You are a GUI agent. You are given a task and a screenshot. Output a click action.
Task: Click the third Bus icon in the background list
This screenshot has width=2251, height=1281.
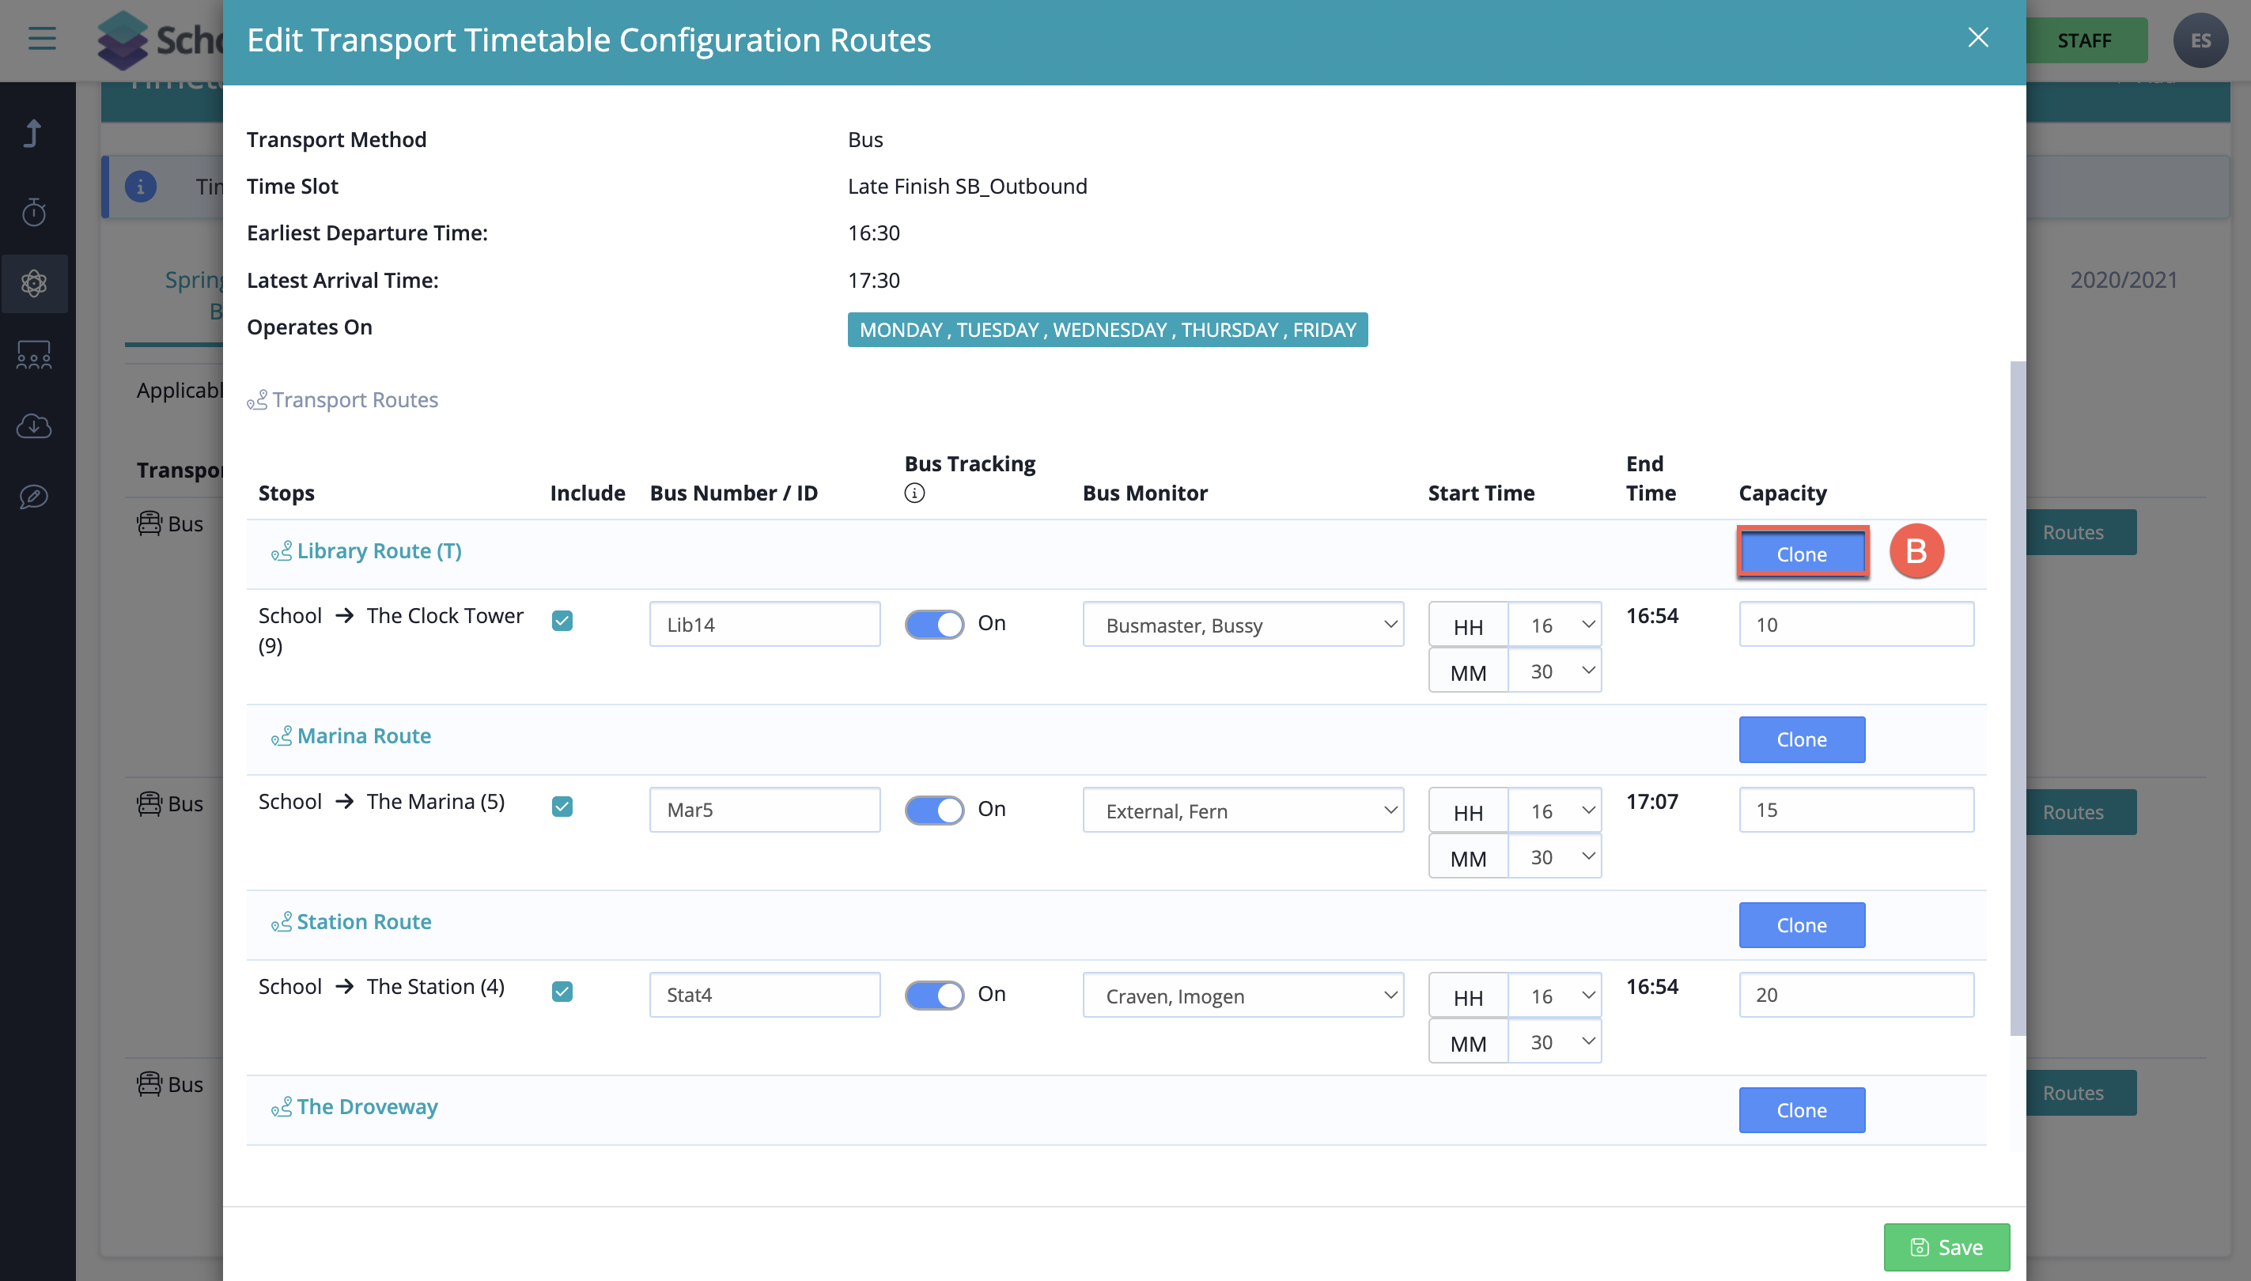(x=149, y=1084)
